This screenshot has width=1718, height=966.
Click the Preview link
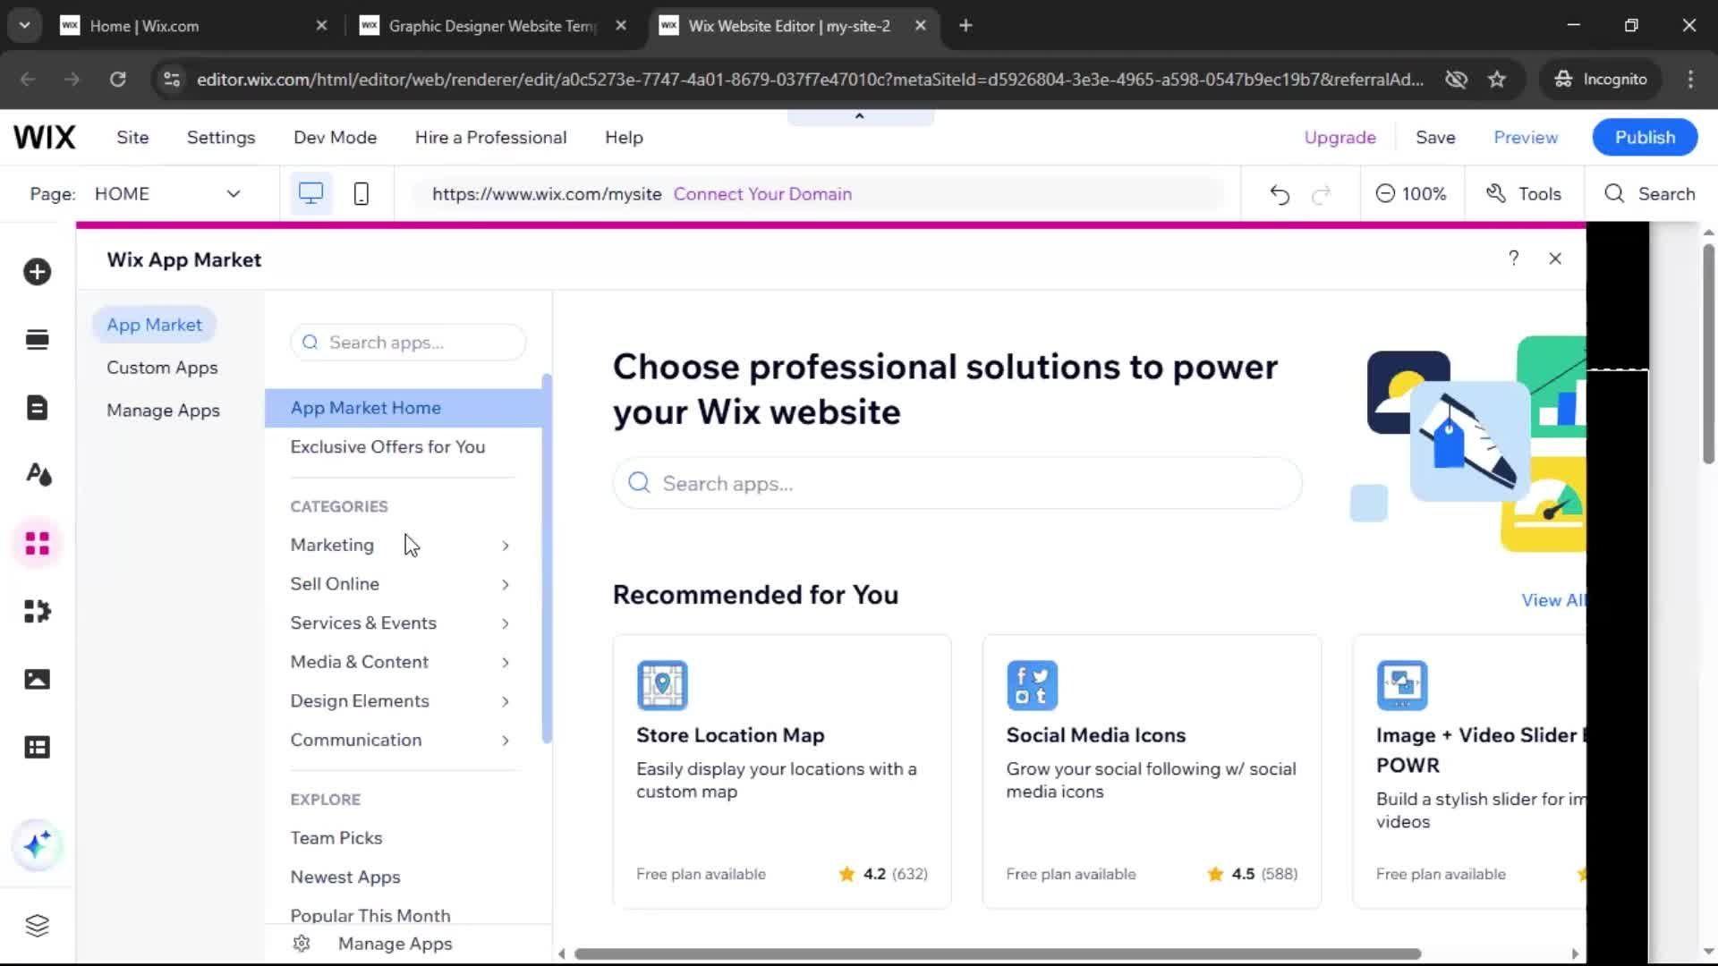[x=1526, y=137]
